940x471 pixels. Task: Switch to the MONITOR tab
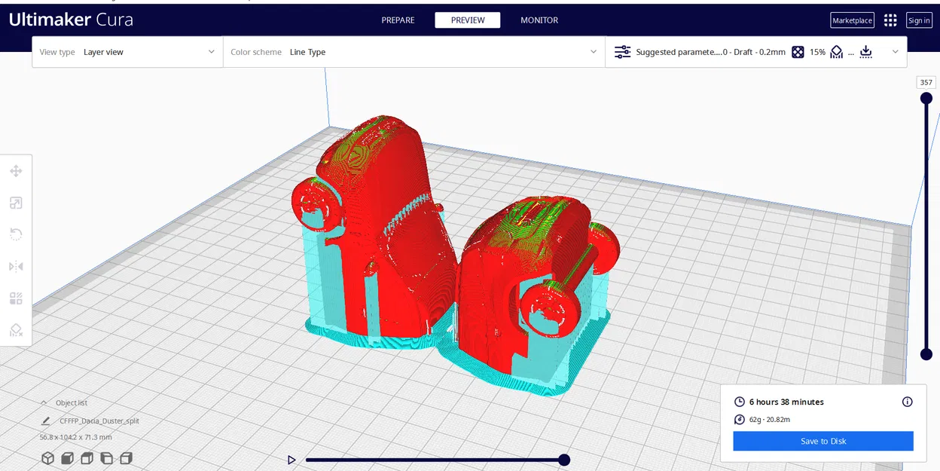(539, 20)
